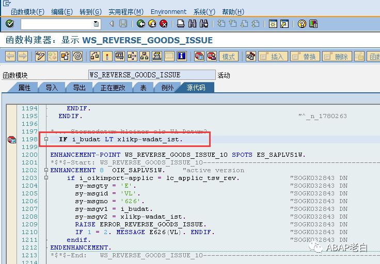
Task: Click the Activate matchstick icon
Action: tap(107, 56)
